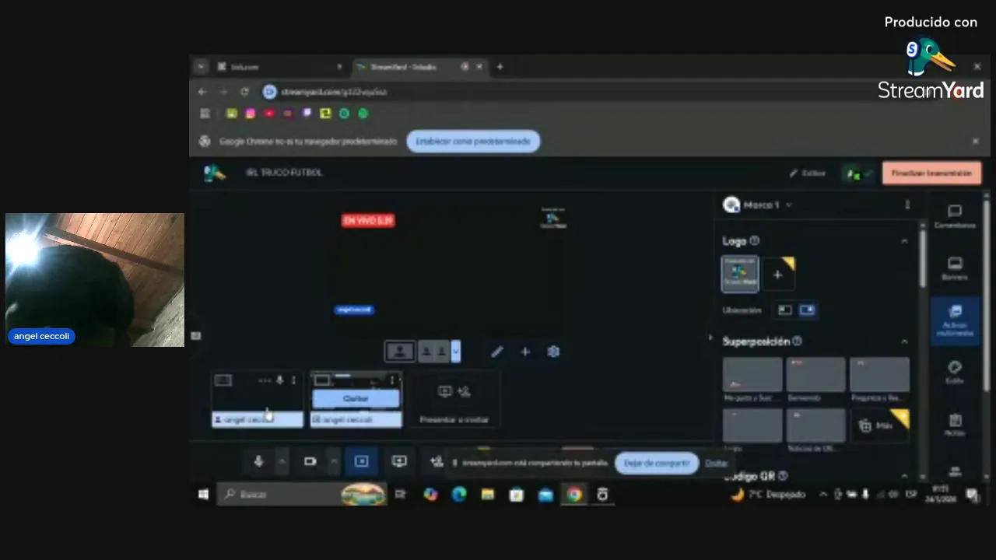Open camera options arrow beside camera button
The image size is (996, 560).
[333, 462]
